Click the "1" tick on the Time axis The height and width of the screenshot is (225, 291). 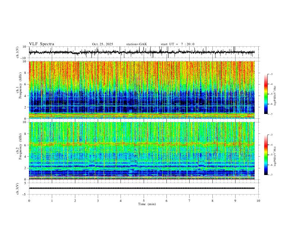(x=52, y=201)
